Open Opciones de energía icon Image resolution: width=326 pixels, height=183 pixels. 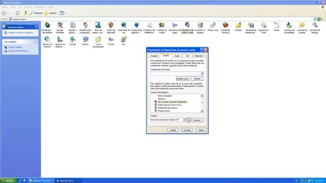[x=315, y=27]
